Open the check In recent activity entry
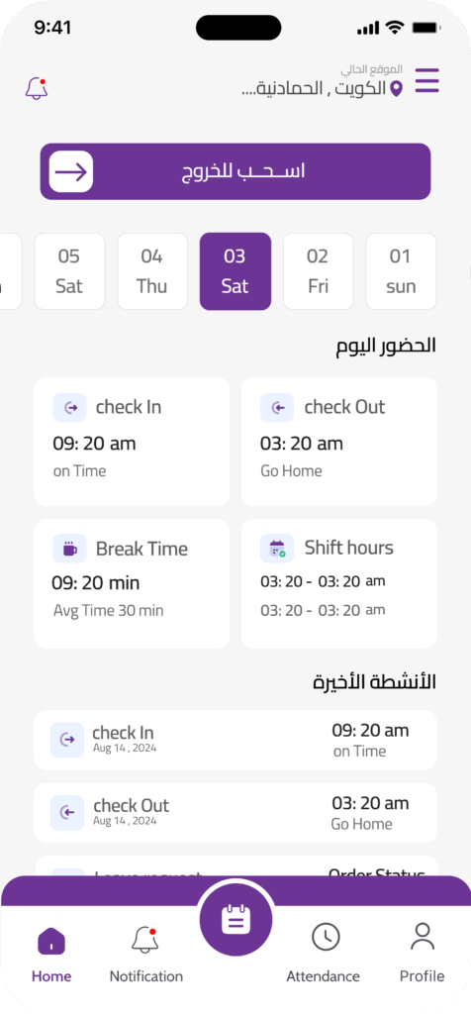 click(235, 741)
